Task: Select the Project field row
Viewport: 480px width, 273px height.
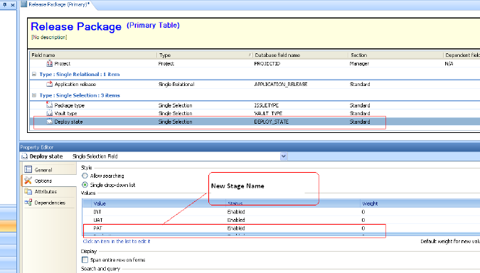Action: (255, 63)
